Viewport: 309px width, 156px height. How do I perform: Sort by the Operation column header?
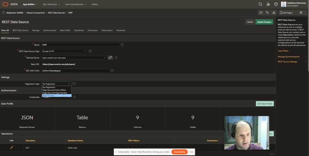[30, 140]
